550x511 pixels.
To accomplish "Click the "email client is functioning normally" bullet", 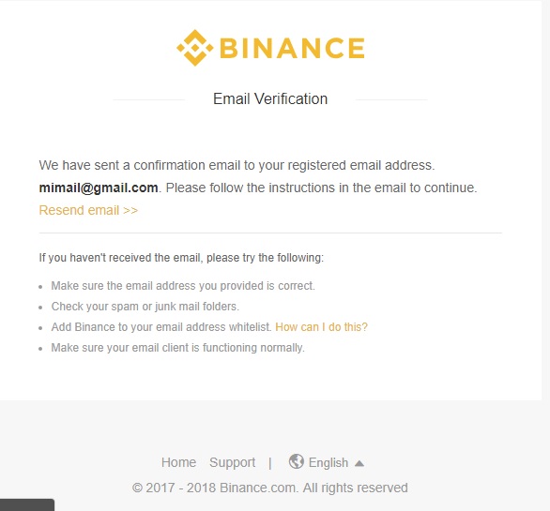I will click(177, 348).
